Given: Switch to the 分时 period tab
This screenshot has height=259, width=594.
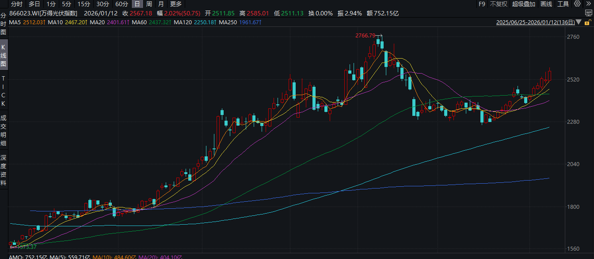Looking at the screenshot, I should pyautogui.click(x=16, y=4).
